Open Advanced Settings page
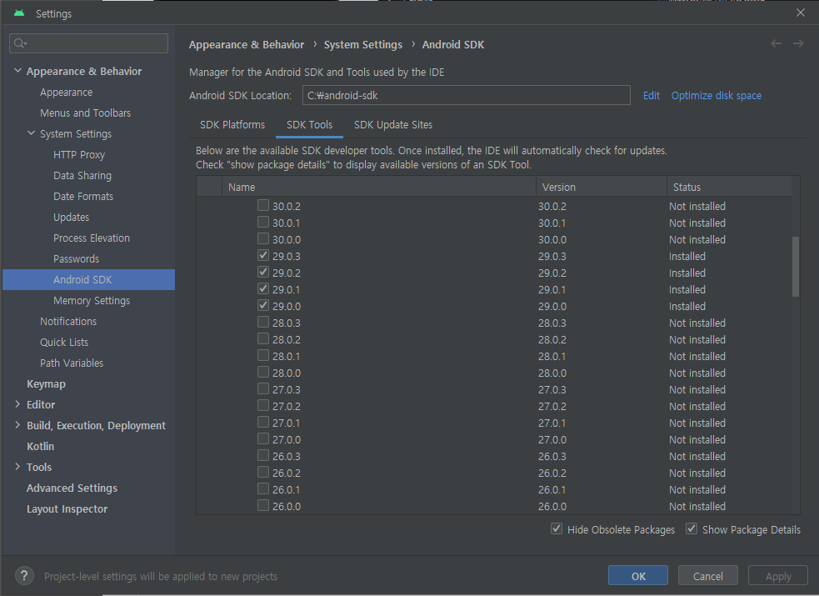Screen dimensions: 819x596 (x=72, y=488)
